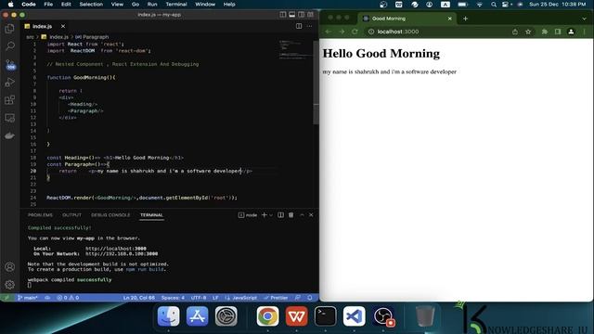The height and width of the screenshot is (334, 594).
Task: Open the Go menu in the menu bar
Action: click(x=136, y=4)
